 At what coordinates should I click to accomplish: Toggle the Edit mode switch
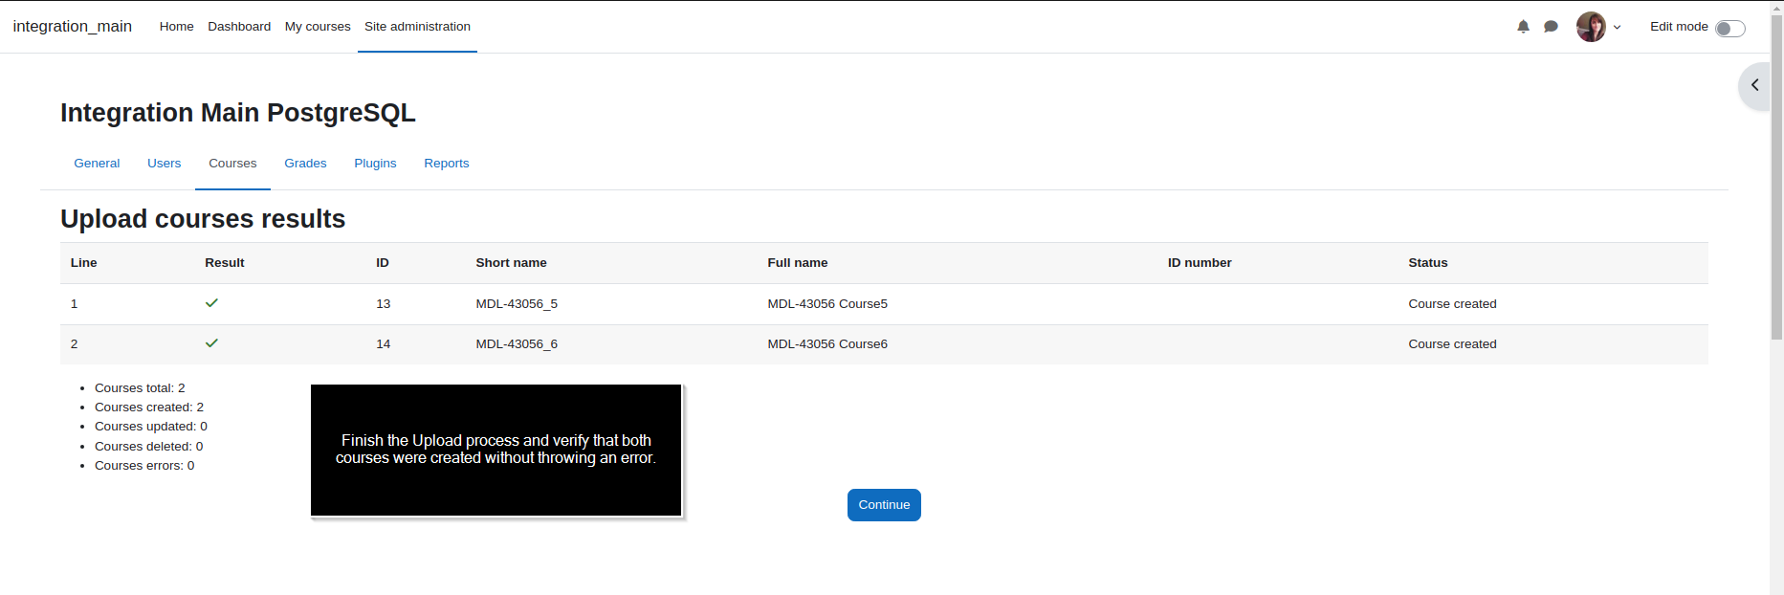(1729, 28)
